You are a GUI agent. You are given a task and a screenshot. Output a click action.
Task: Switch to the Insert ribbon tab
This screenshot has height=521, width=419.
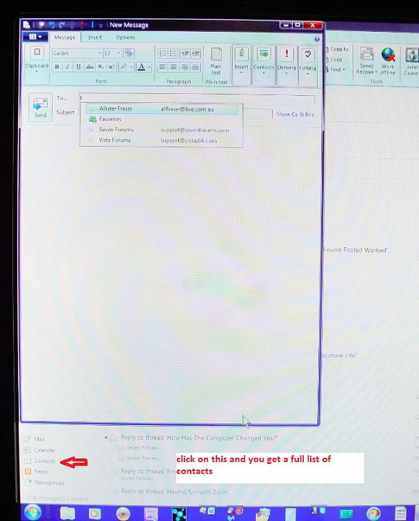(x=95, y=38)
